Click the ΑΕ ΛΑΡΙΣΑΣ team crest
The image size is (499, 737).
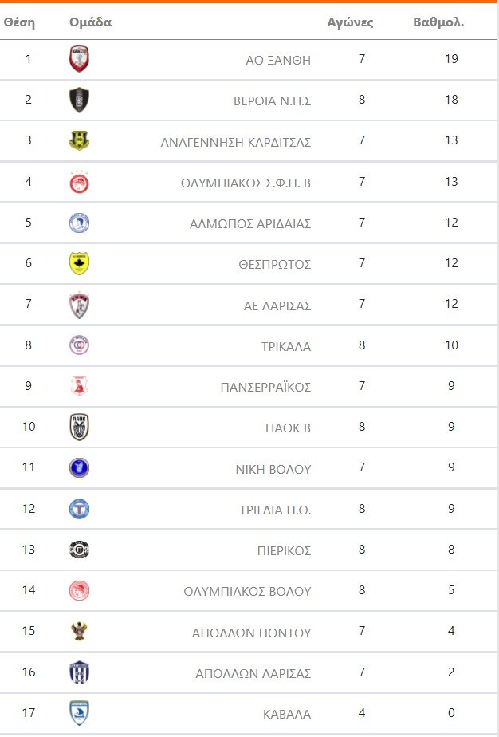click(x=79, y=305)
